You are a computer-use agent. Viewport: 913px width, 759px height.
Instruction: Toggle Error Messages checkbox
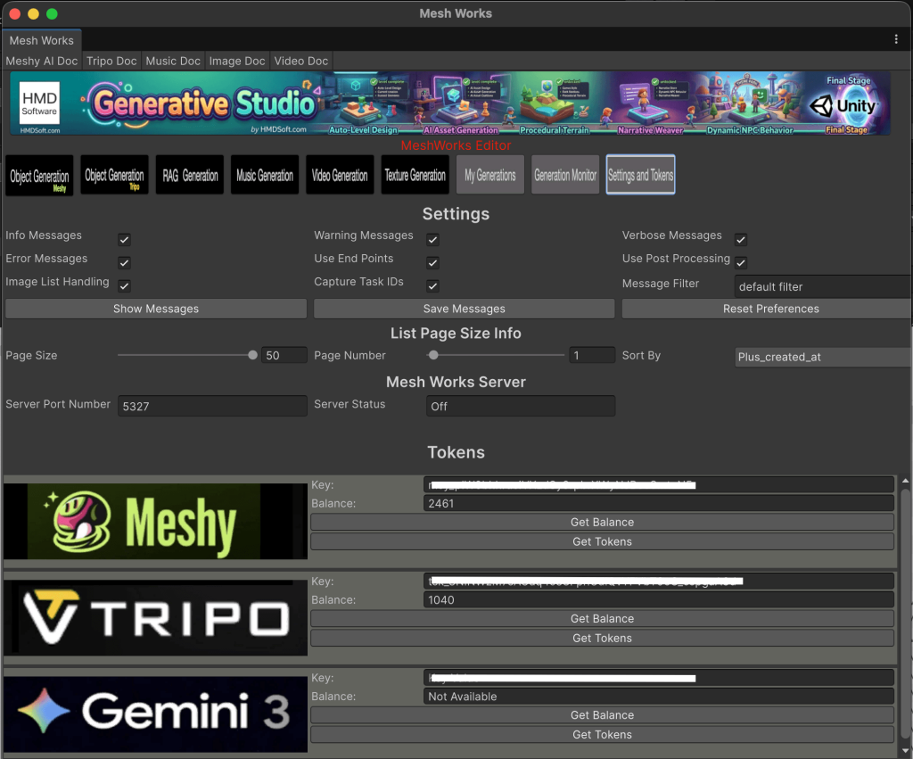pos(124,263)
